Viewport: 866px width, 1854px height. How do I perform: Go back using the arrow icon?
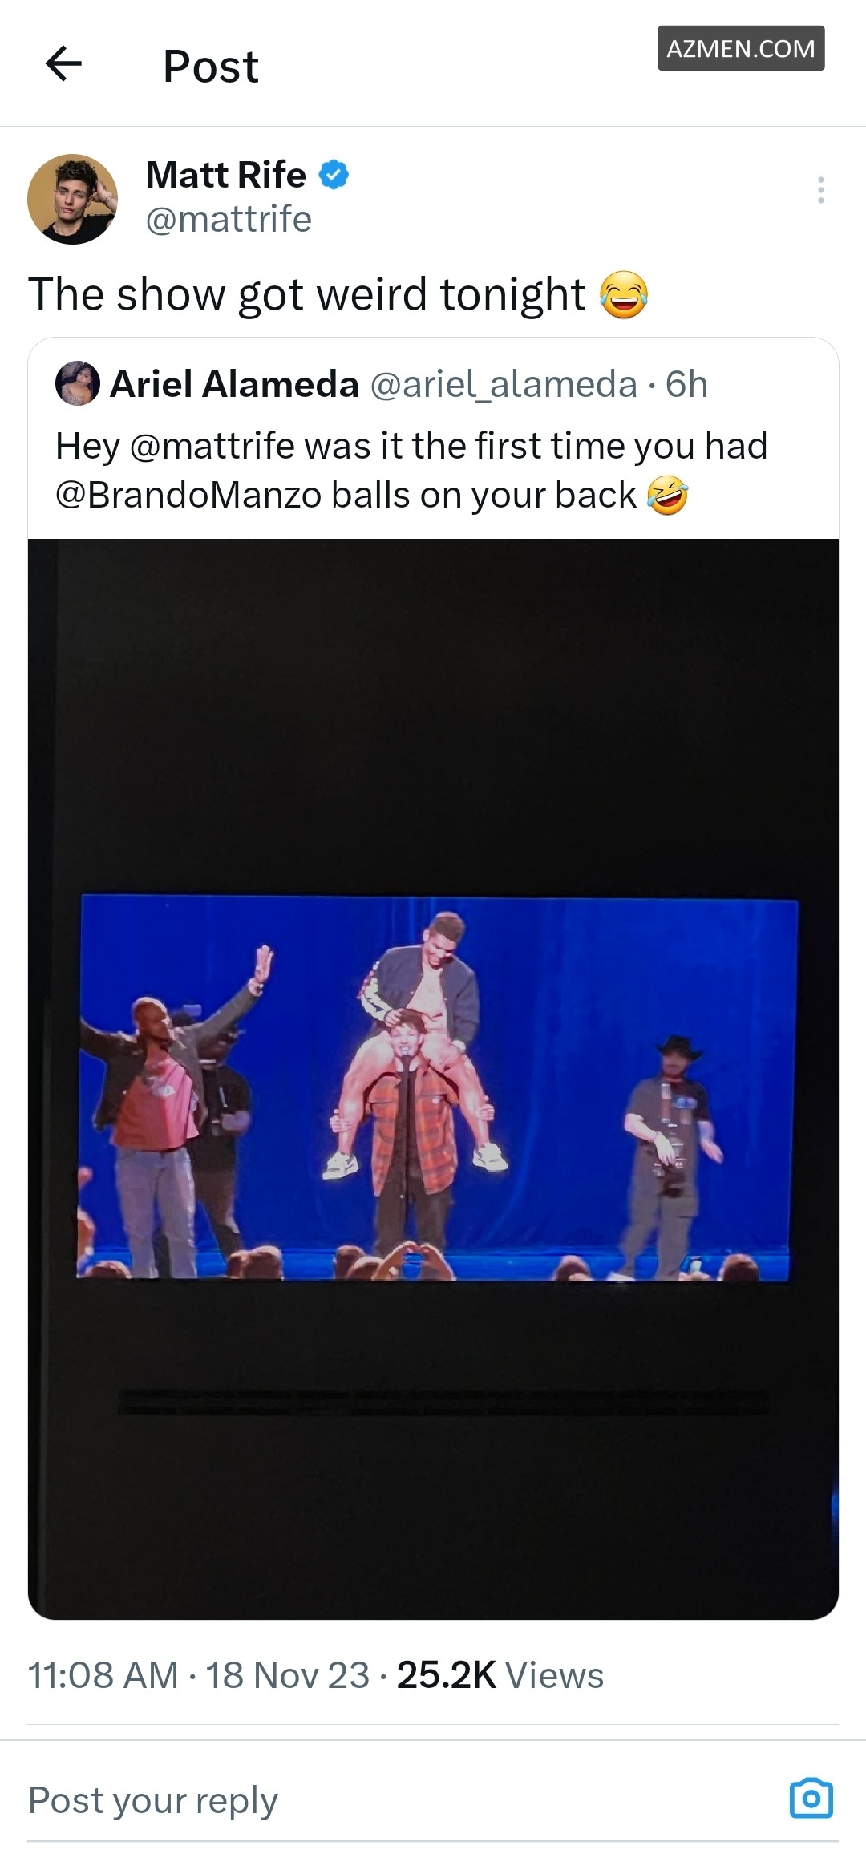[64, 64]
